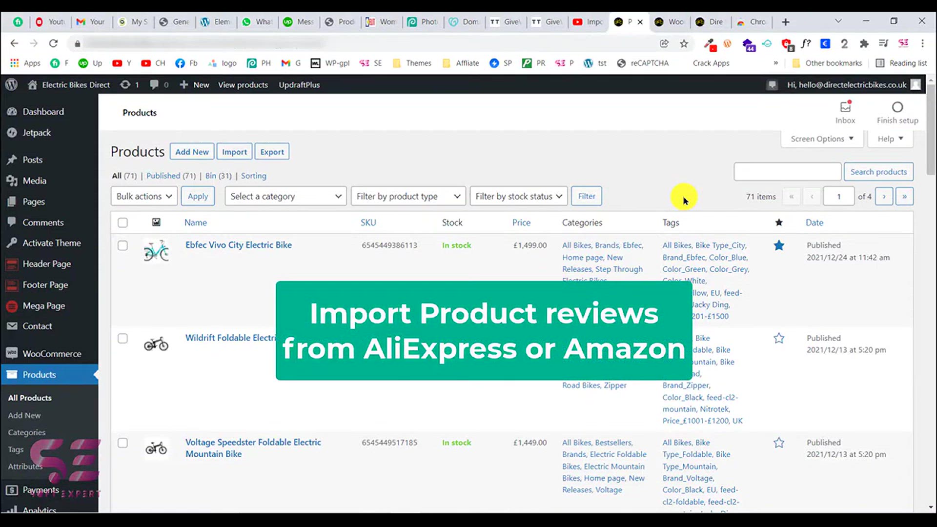Open Voltage Speedster Foldable Electric Mountain Bike

pyautogui.click(x=253, y=448)
